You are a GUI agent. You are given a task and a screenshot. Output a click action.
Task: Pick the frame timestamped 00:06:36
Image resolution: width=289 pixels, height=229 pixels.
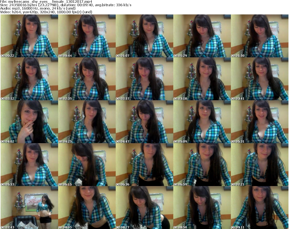pos(144,165)
